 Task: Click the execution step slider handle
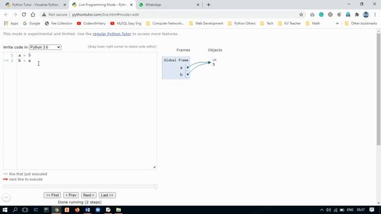point(156,186)
